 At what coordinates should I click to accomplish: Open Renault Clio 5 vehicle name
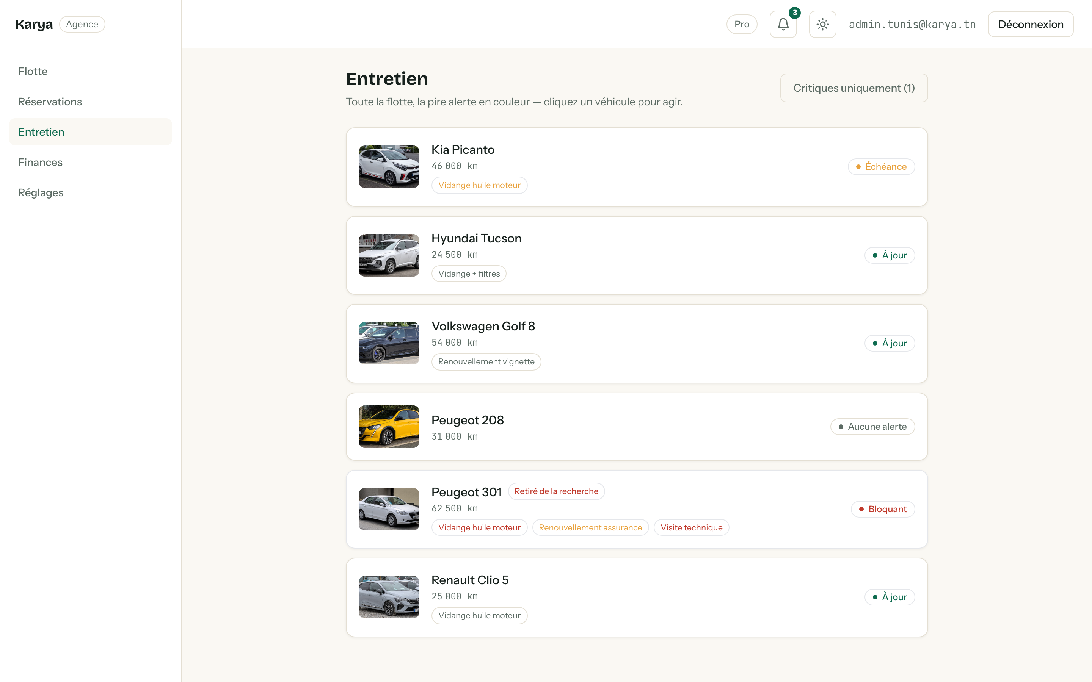pos(470,580)
